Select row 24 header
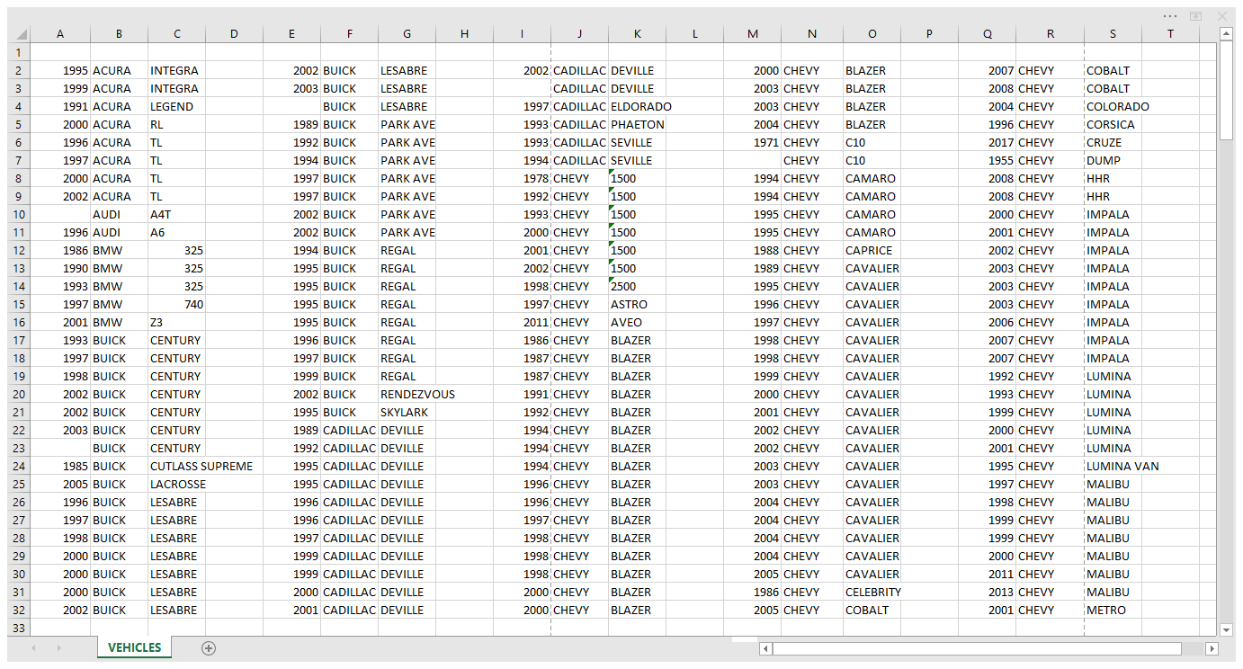Screen dimensions: 1243x669 click(x=19, y=466)
